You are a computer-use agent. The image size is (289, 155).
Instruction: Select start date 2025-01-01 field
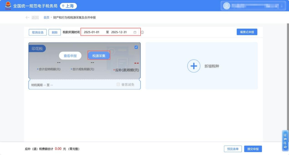(x=92, y=32)
